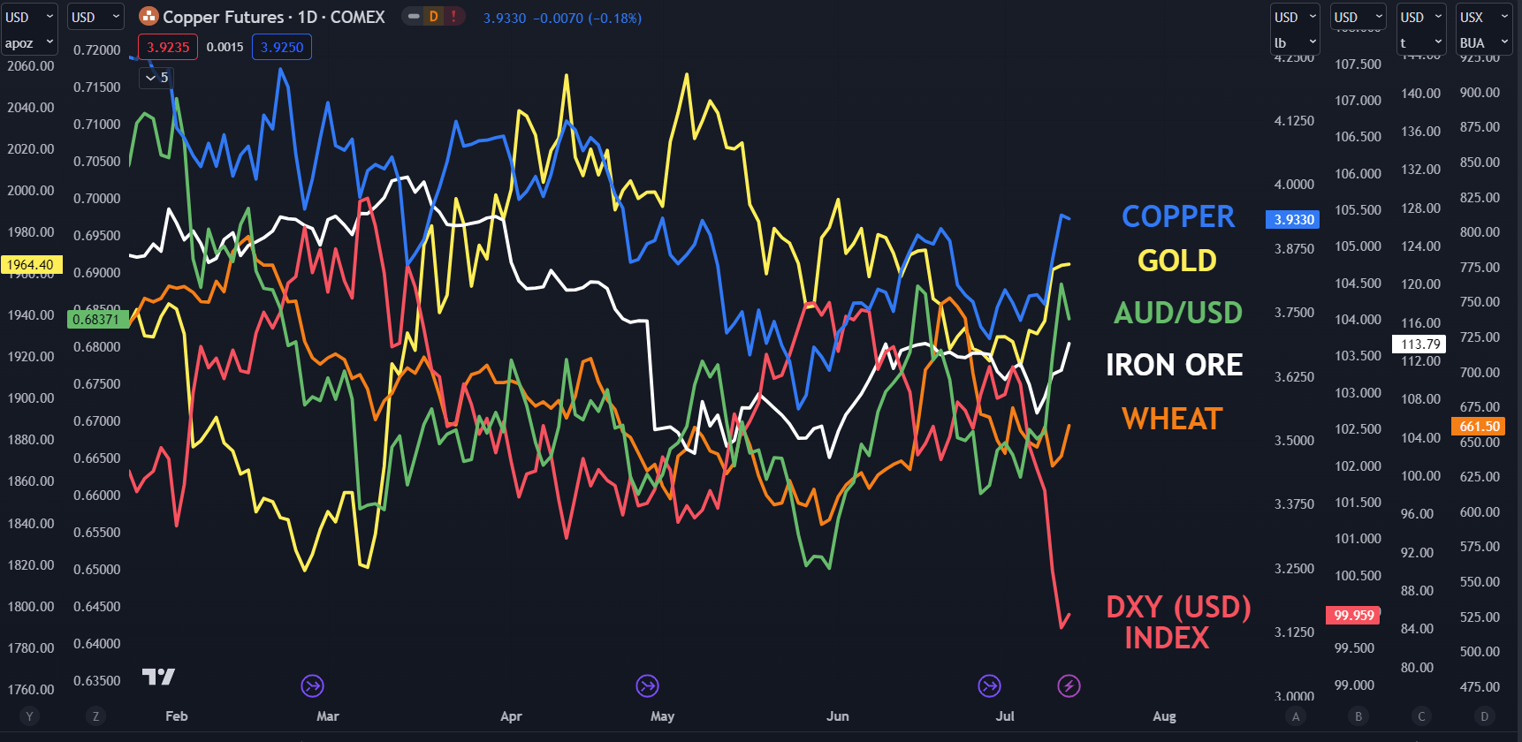Image resolution: width=1522 pixels, height=742 pixels.
Task: Click the TradingView logo on chart
Action: tap(159, 678)
